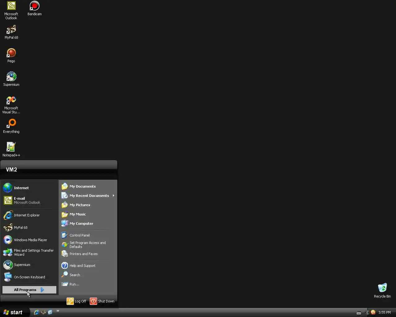Select the Pego desktop shortcut
The height and width of the screenshot is (317, 396).
click(11, 55)
